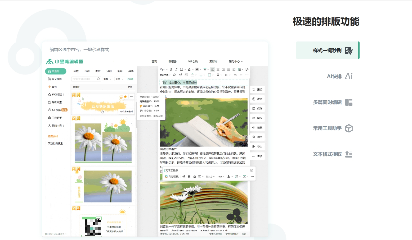Image resolution: width=412 pixels, height=240 pixels.
Task: Apply right text alignment
Action: click(223, 69)
